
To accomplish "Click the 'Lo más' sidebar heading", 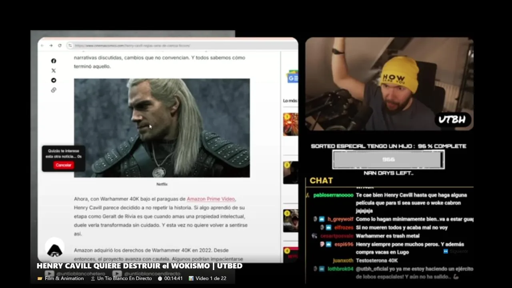I will [290, 101].
